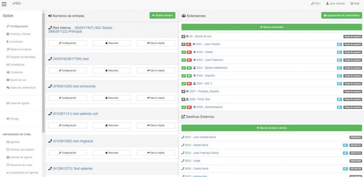Click the red forwarding icon for 2022 Daniel
The height and width of the screenshot is (177, 364).
coord(189,52)
